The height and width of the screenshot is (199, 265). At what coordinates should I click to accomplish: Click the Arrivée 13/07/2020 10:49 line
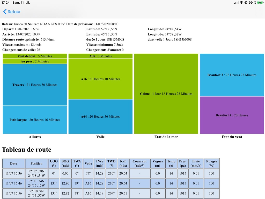[21, 34]
